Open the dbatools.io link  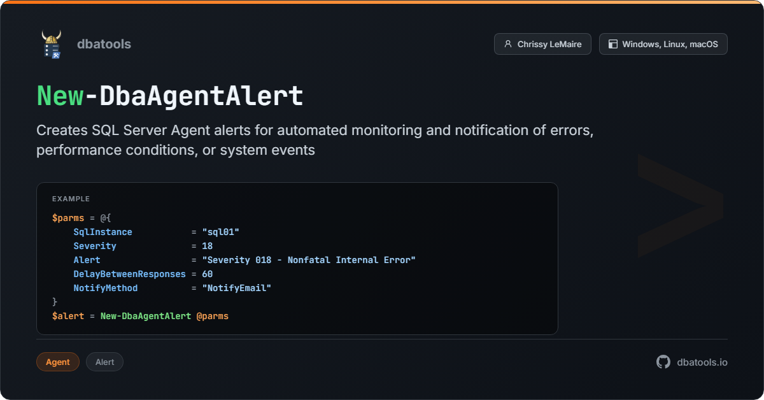point(702,362)
